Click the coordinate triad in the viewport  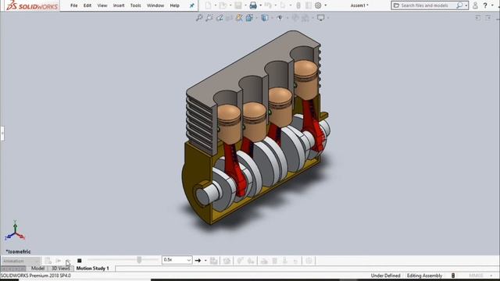point(15,231)
